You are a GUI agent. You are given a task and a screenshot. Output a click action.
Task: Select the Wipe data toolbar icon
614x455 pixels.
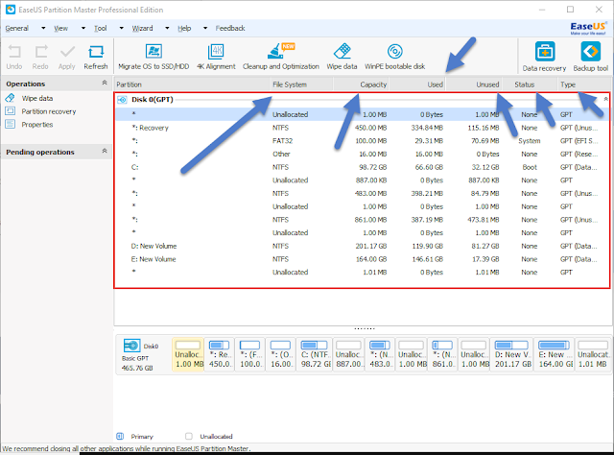coord(342,57)
